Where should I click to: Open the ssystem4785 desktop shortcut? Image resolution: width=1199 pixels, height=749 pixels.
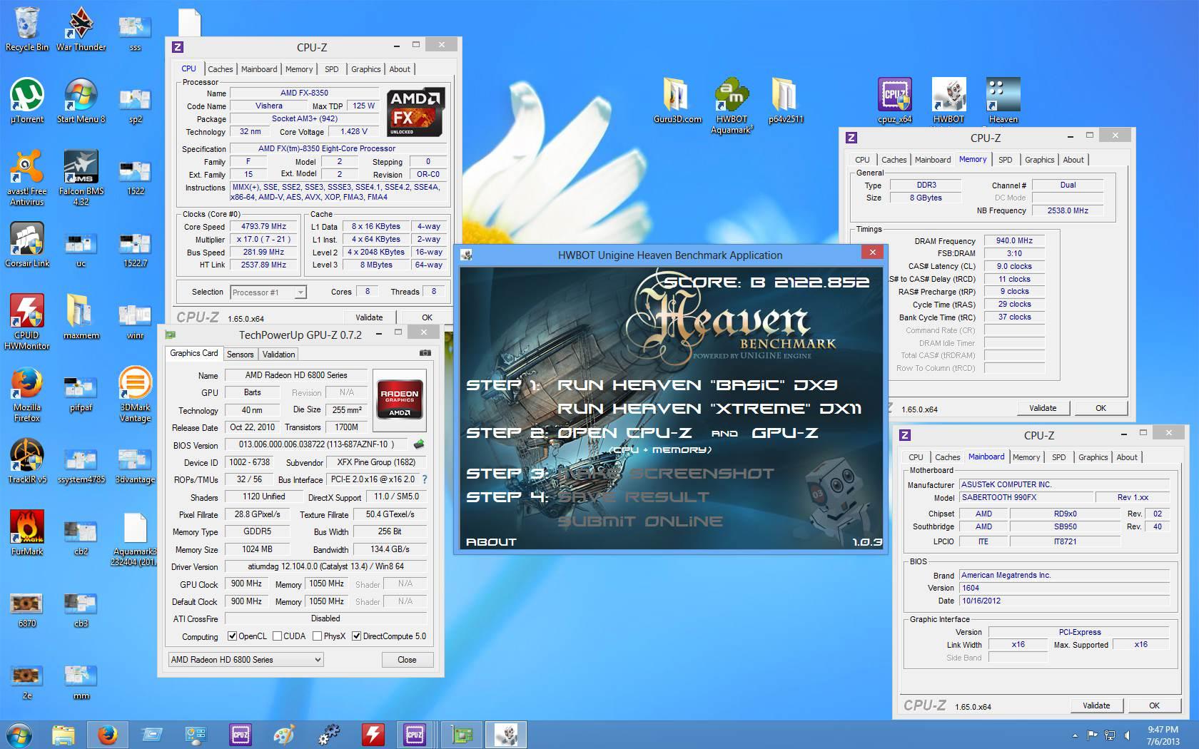pos(81,467)
